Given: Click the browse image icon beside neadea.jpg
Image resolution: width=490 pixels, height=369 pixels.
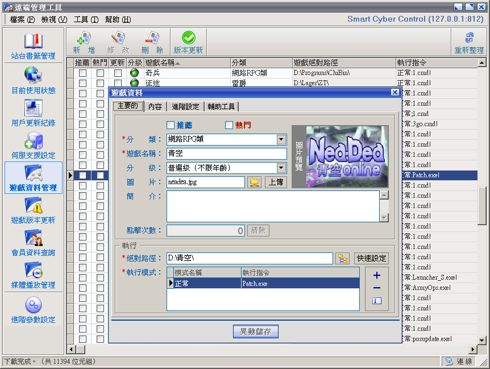Looking at the screenshot, I should (254, 182).
